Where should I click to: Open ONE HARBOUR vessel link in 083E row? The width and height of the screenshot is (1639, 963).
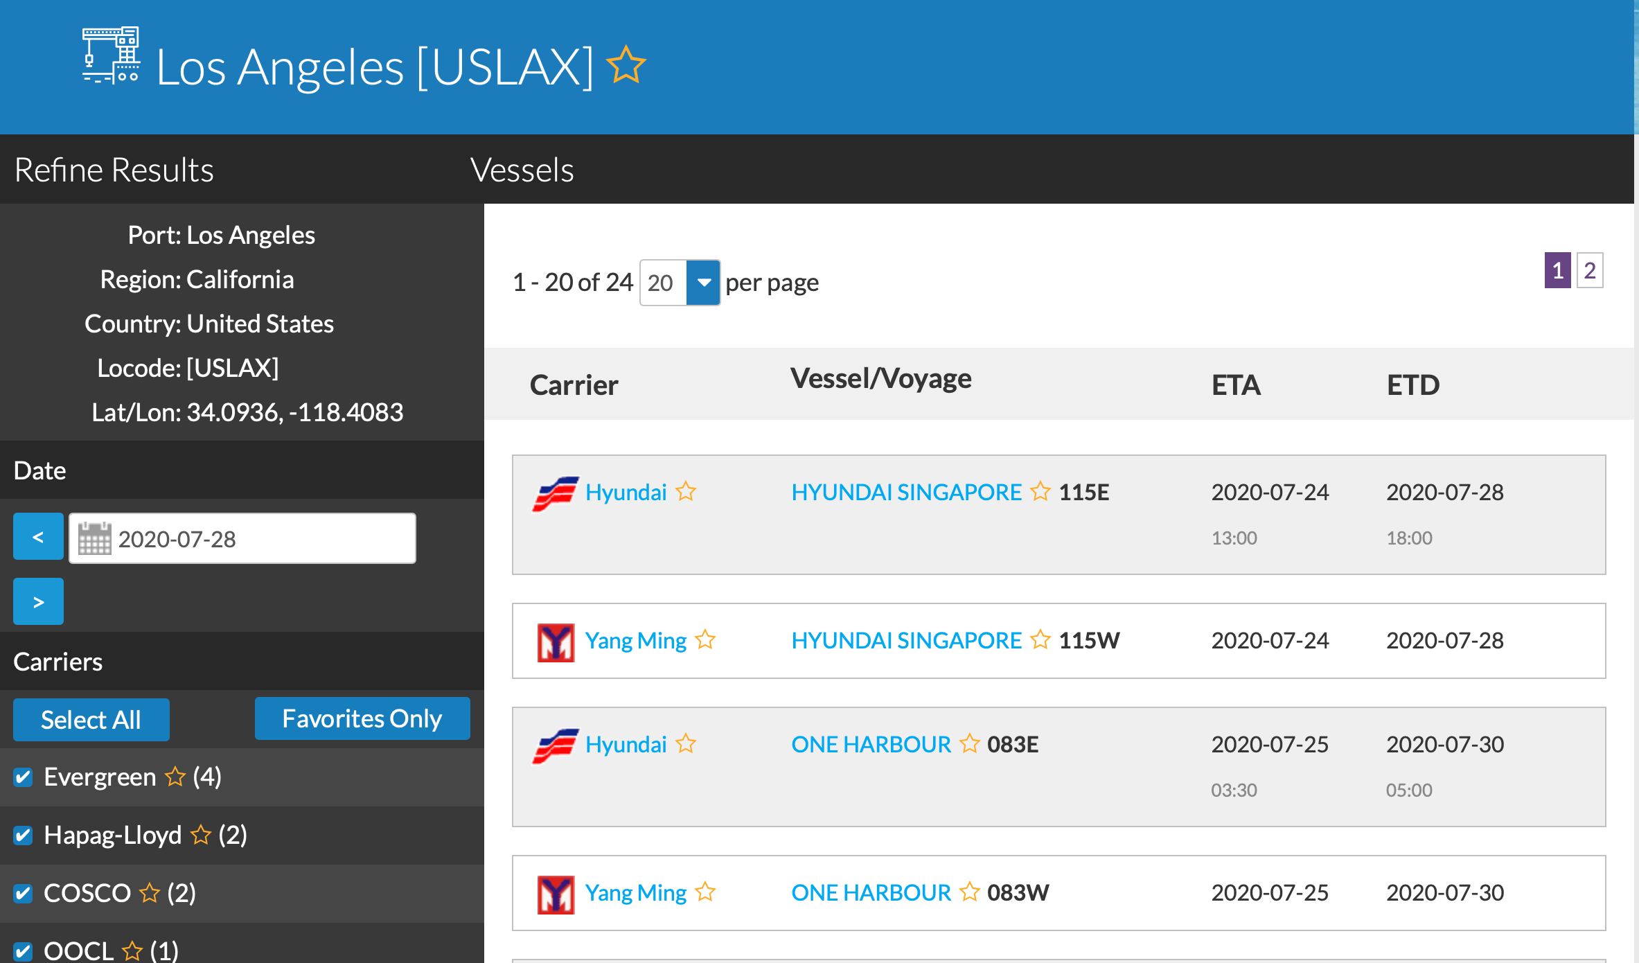pyautogui.click(x=871, y=744)
